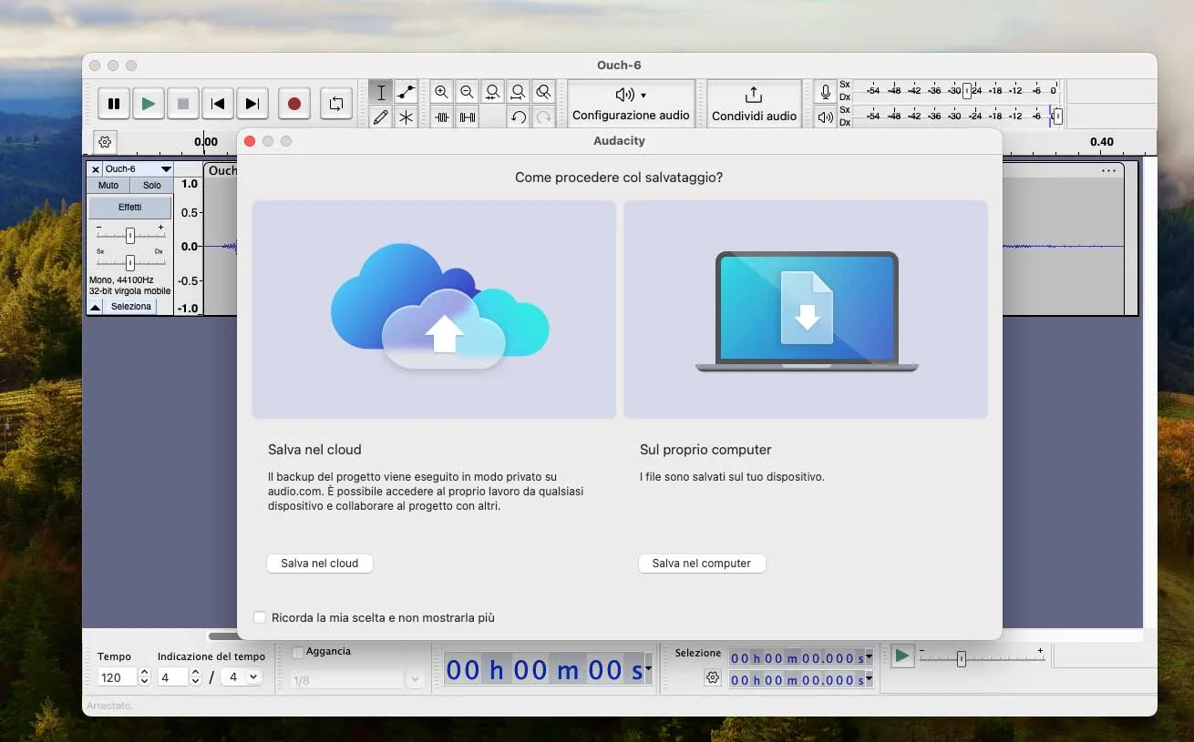Screen dimensions: 1194x742
Task: Click the Tempo value field showing 120
Action: click(x=118, y=677)
